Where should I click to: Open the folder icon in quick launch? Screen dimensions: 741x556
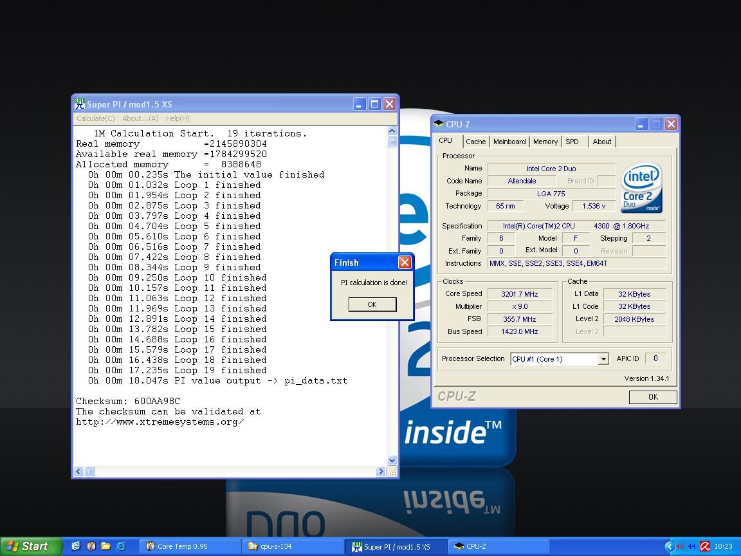coord(106,546)
